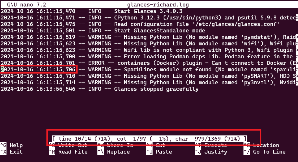
Task: Click the 'Glances stopped gracefully' line
Action: (x=100, y=89)
